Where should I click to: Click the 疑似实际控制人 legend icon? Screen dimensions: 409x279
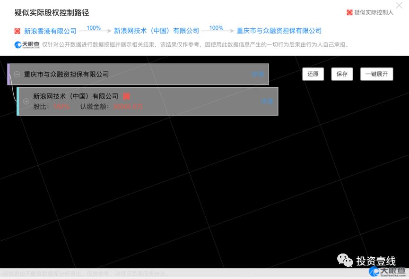pyautogui.click(x=349, y=12)
